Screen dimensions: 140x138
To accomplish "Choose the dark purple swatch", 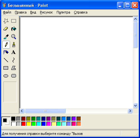I will pos(49,119).
